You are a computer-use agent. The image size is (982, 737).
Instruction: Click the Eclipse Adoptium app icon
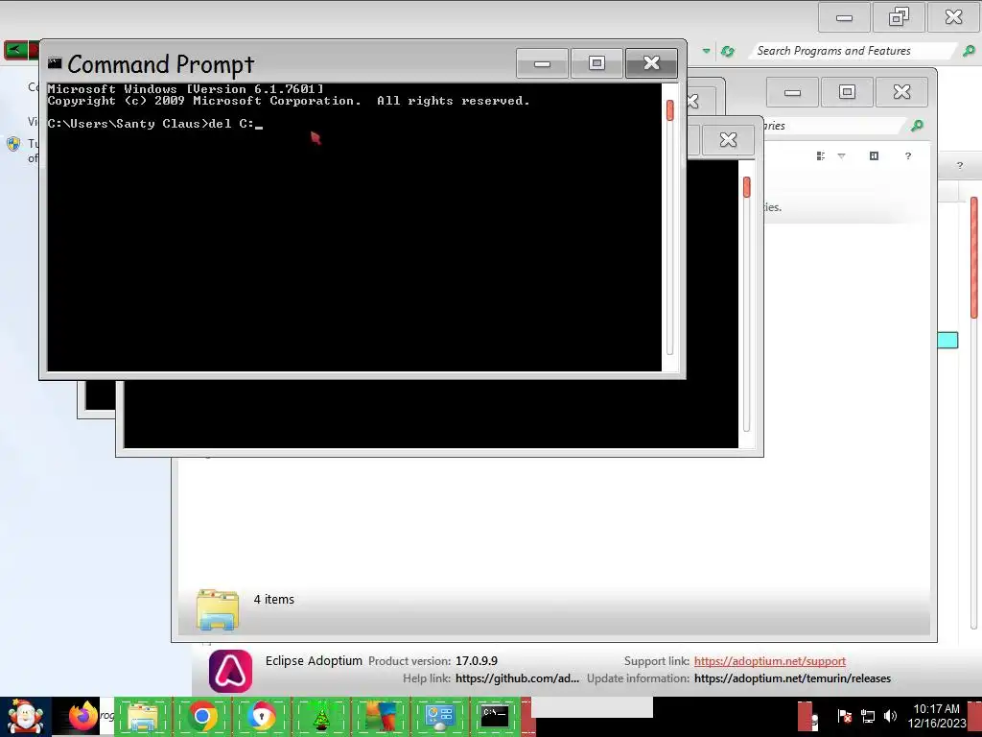point(230,671)
